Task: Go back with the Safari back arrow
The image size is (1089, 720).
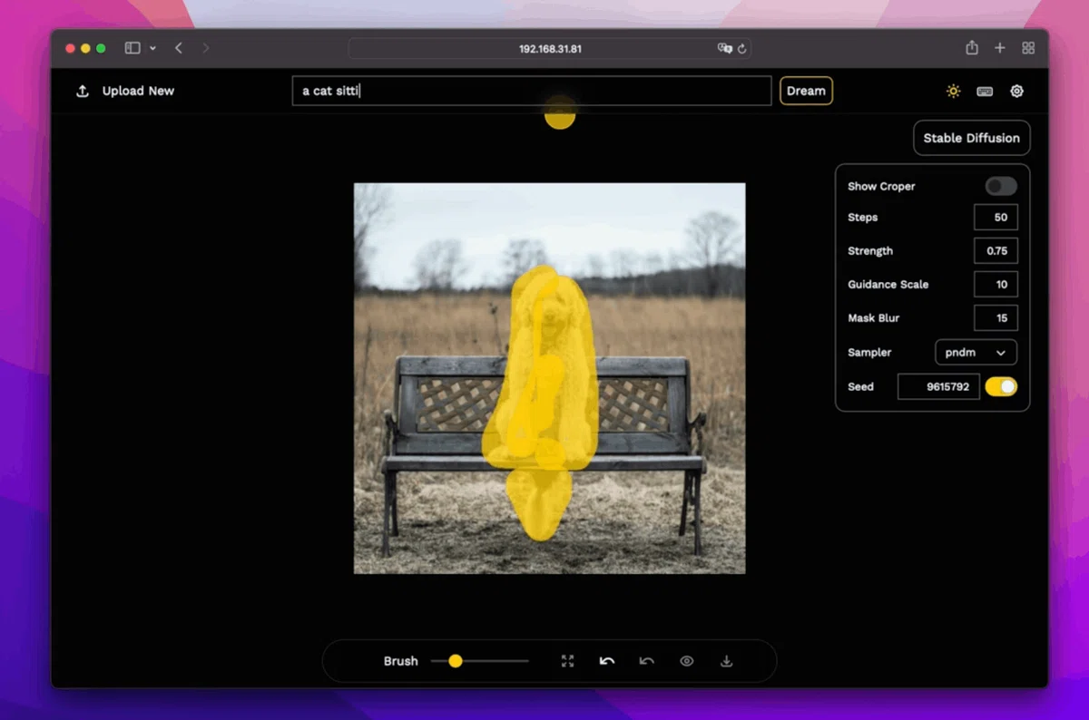Action: point(179,48)
